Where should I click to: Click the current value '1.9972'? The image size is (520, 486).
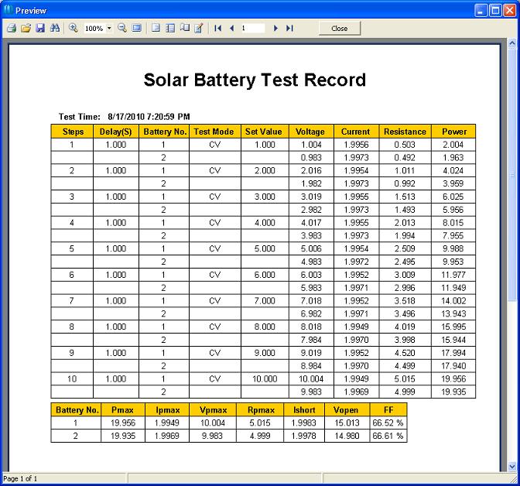(356, 262)
